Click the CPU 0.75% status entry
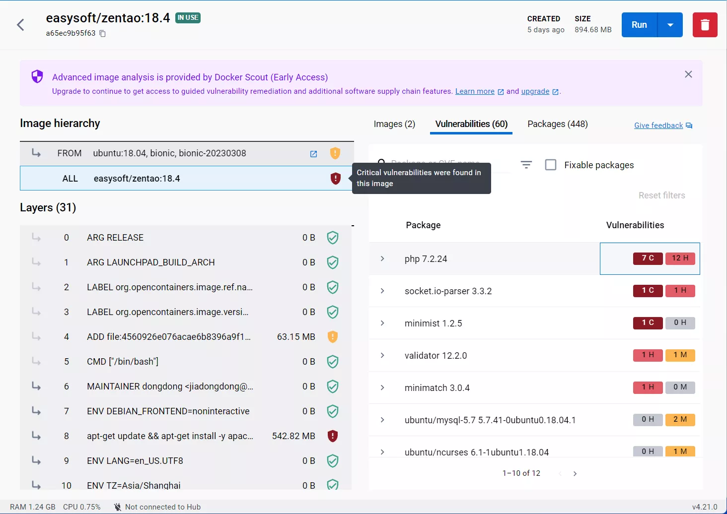The image size is (727, 514). point(82,507)
